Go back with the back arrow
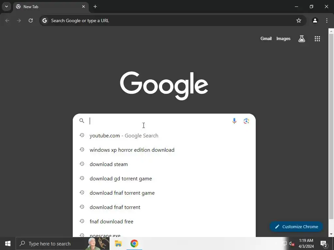 7,21
